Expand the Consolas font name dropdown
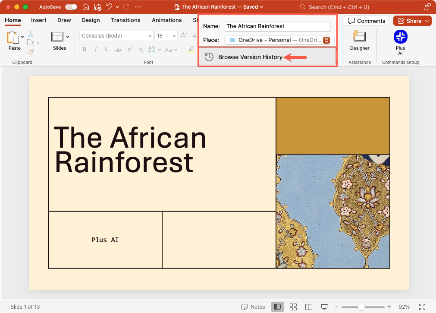The image size is (436, 313). [150, 36]
